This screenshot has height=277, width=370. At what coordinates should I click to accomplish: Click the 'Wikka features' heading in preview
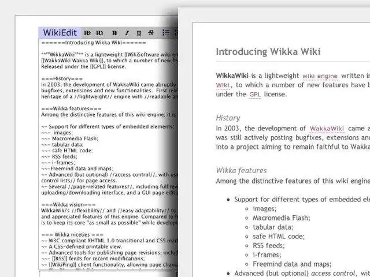point(242,171)
